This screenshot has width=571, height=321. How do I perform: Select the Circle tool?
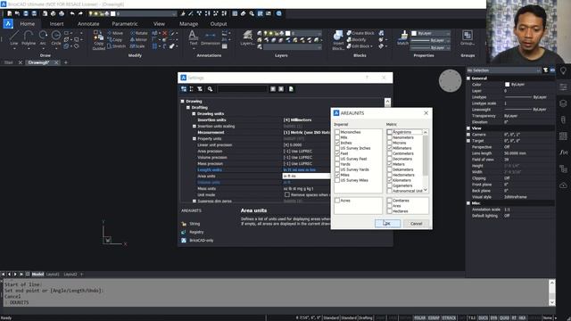click(55, 38)
